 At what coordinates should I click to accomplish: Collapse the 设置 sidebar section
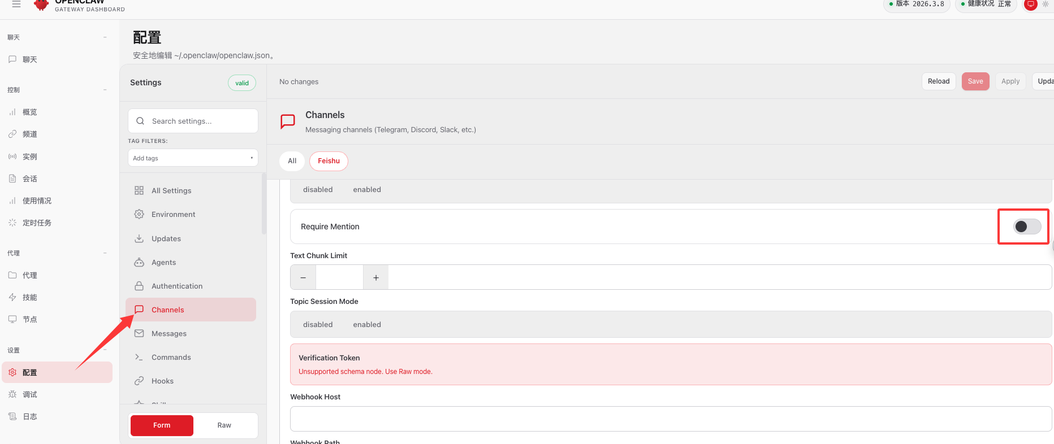pos(105,350)
